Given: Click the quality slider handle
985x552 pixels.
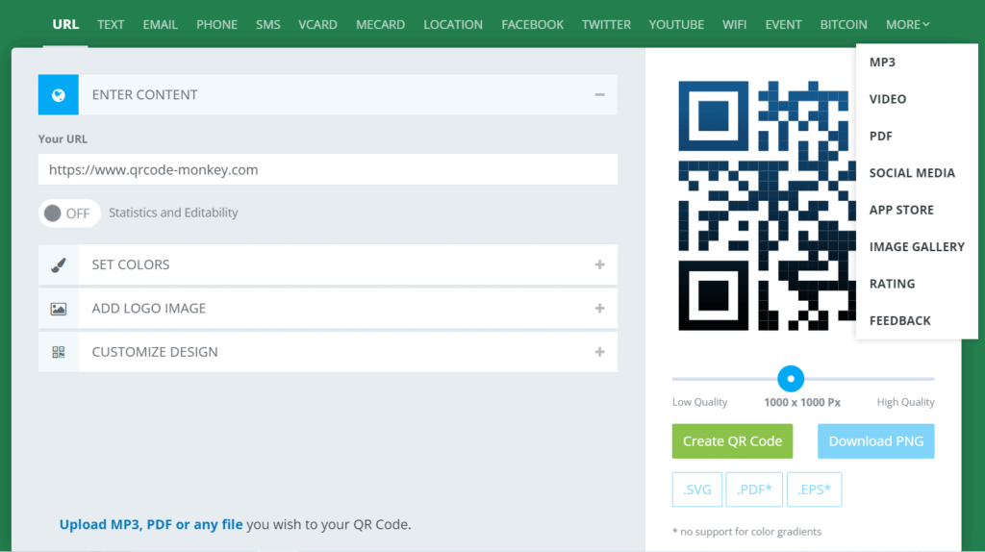Looking at the screenshot, I should coord(791,379).
